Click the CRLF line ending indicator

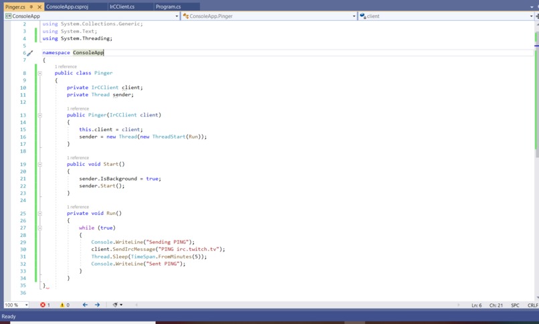(x=533, y=305)
